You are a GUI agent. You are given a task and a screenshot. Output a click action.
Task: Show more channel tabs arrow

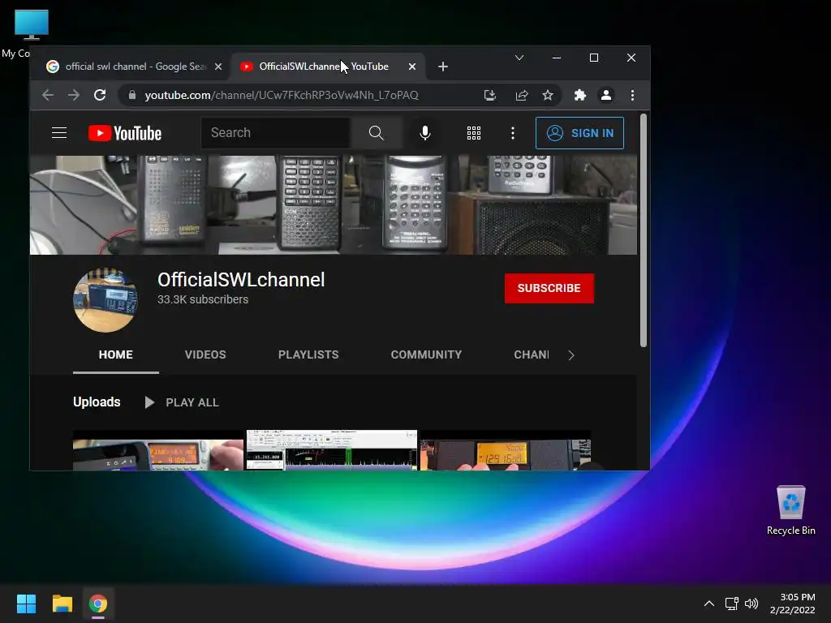(x=571, y=355)
